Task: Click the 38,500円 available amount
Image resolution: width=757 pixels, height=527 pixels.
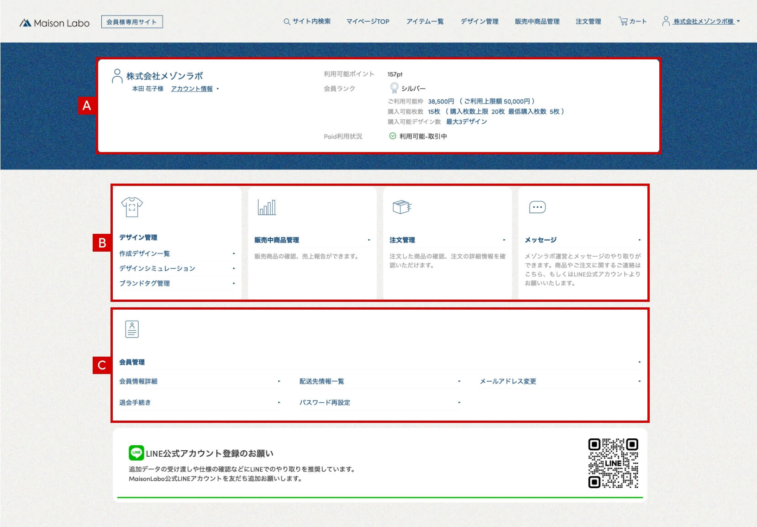Action: click(441, 101)
